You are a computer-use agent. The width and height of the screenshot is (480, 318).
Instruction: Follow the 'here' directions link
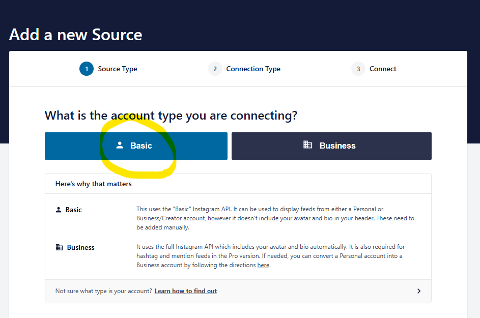click(263, 265)
